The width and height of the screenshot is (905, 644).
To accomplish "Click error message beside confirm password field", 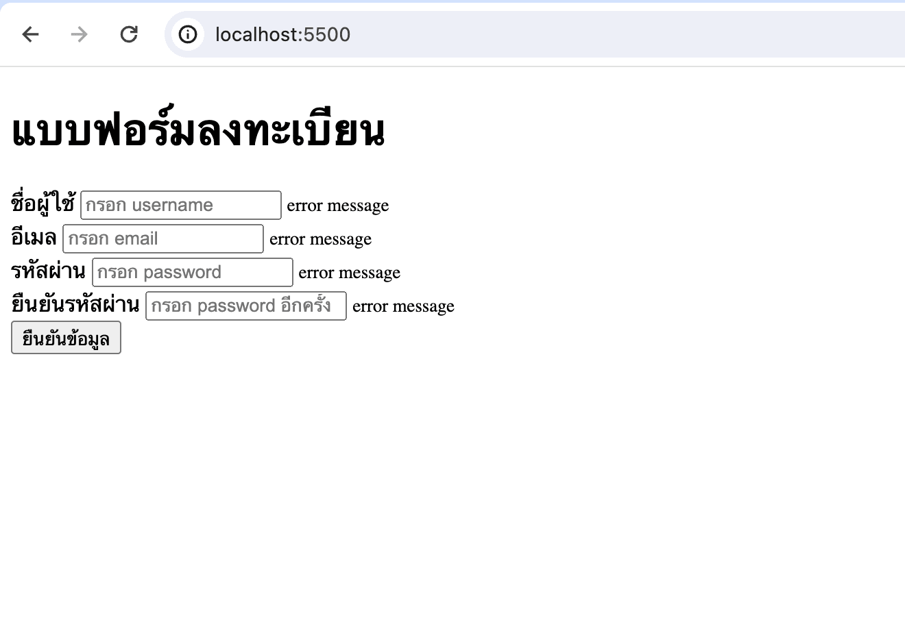I will [x=403, y=306].
